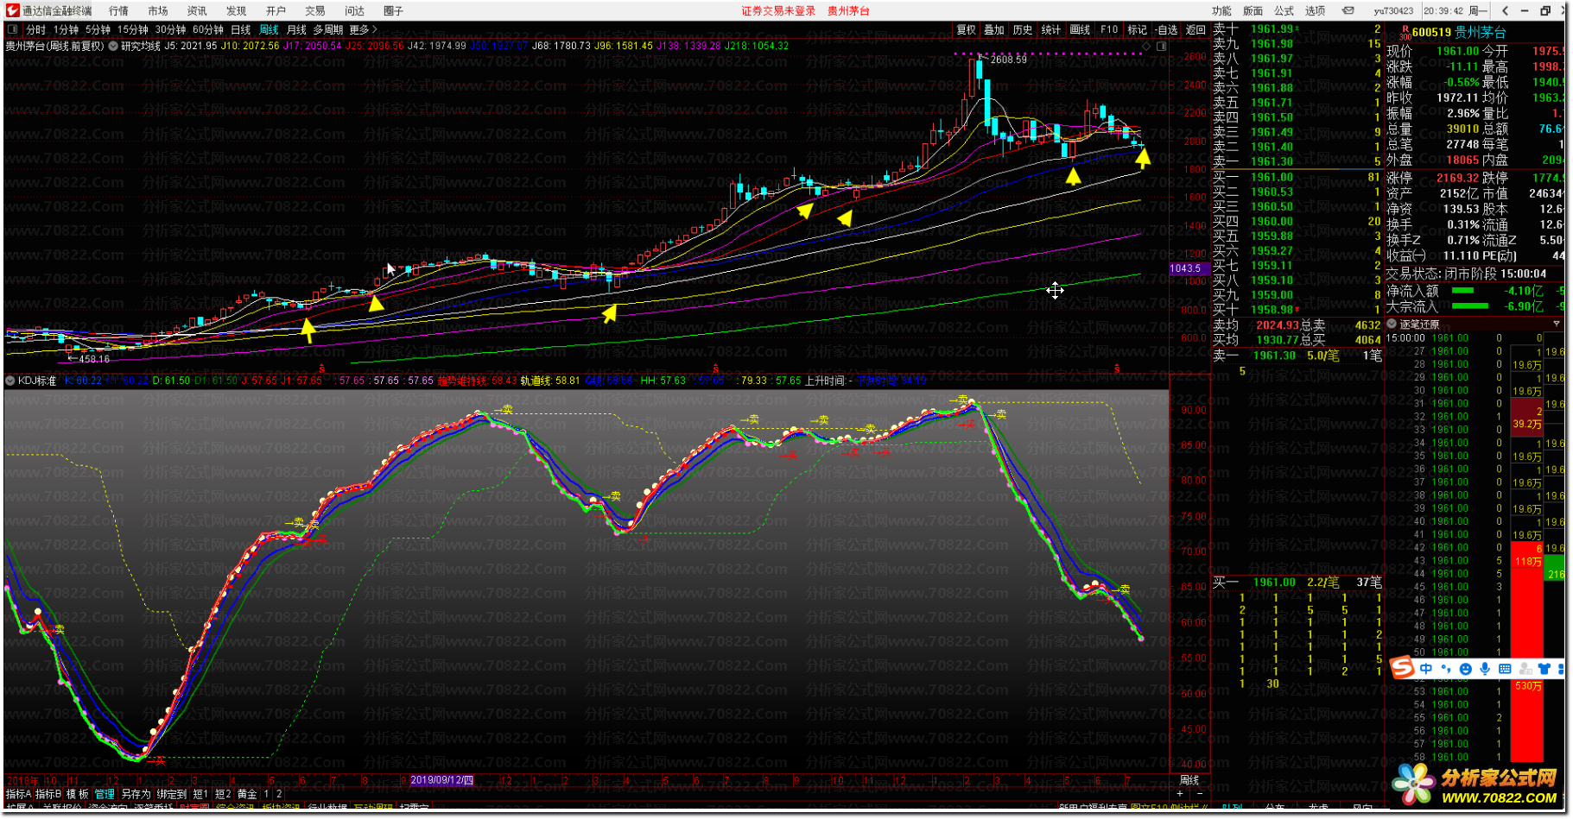Click the mail envelope icon
The width and height of the screenshot is (1573, 819).
(1348, 11)
